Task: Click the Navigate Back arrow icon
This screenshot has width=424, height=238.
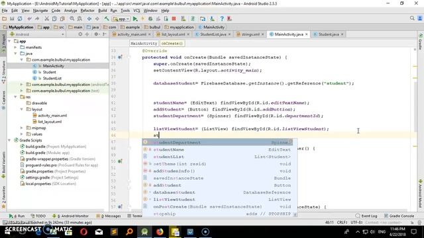Action: 89,19
